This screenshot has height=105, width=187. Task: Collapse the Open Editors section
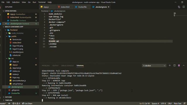(4, 11)
